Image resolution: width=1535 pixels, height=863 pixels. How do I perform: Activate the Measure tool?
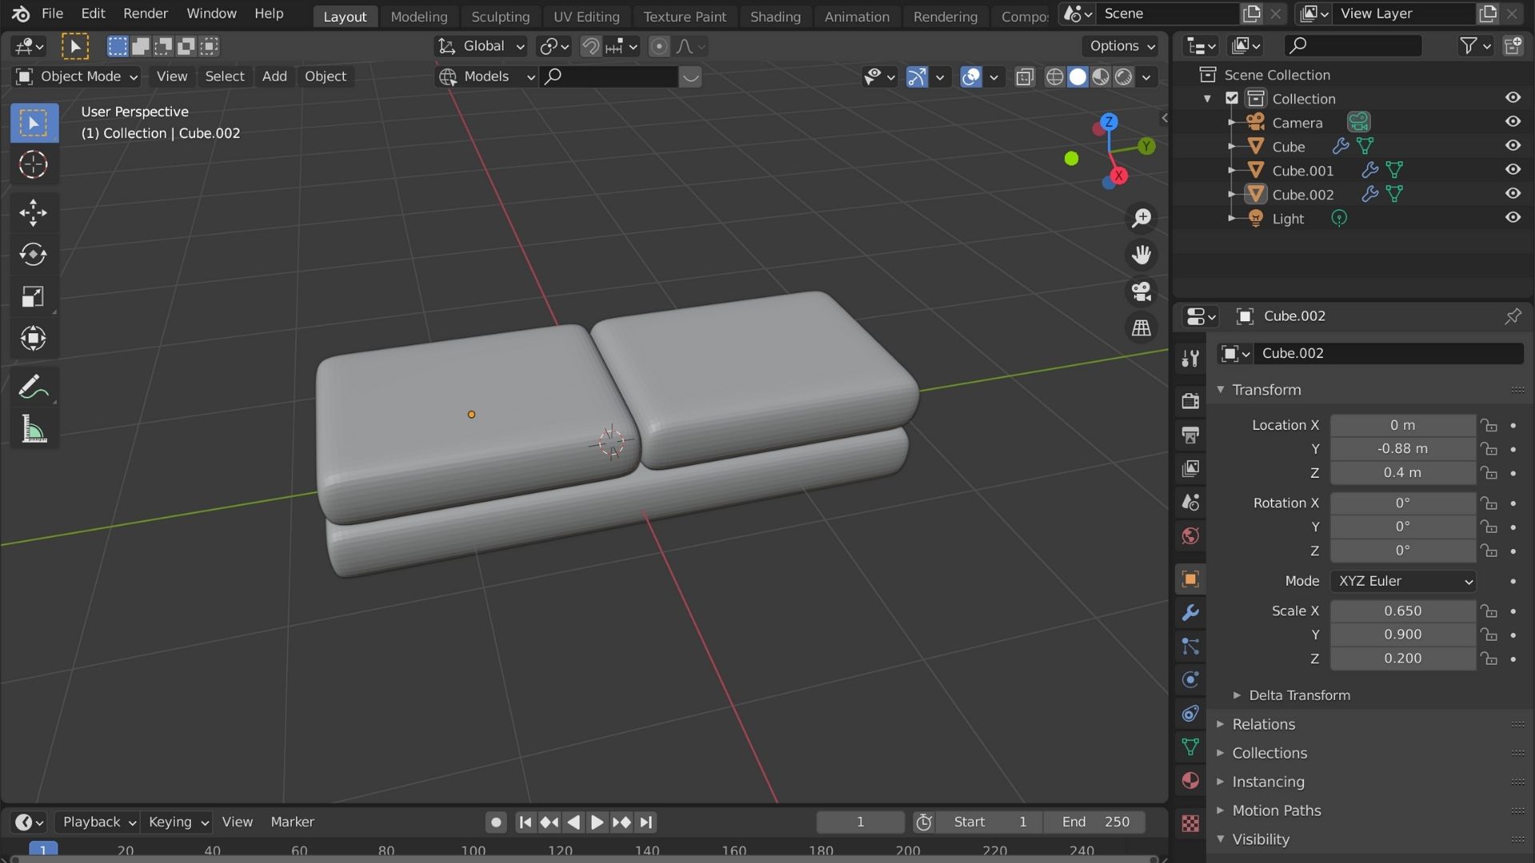click(x=33, y=430)
